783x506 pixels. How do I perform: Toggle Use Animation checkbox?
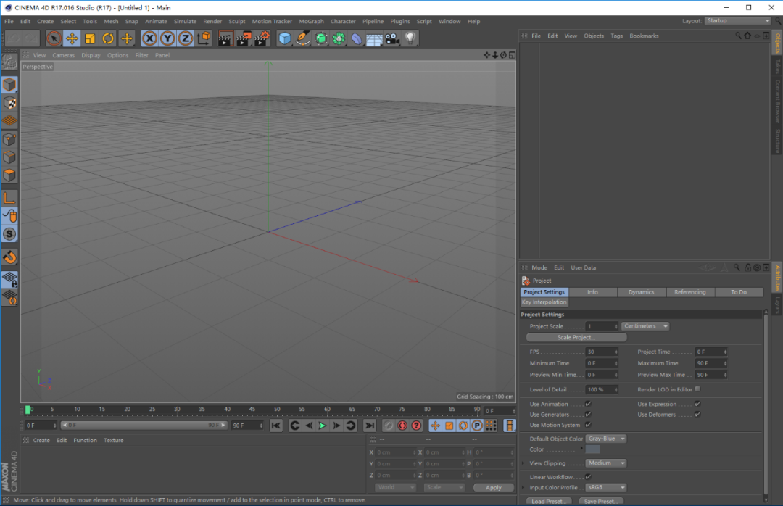click(588, 404)
